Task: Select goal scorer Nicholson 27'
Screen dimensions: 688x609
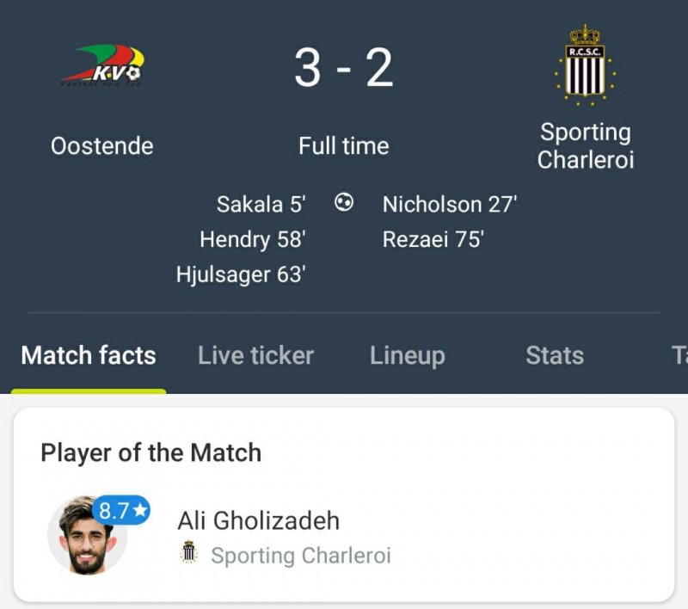Action: point(449,204)
